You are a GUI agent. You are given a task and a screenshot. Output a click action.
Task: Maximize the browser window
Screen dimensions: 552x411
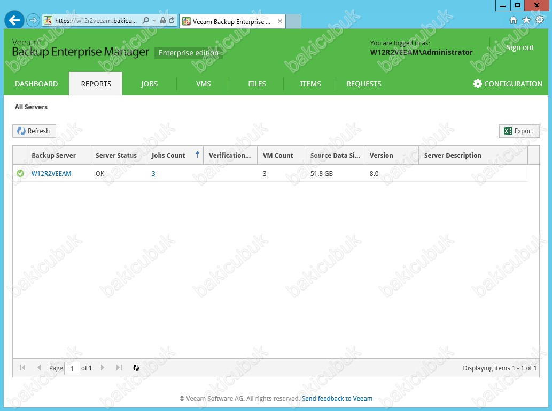[x=517, y=6]
